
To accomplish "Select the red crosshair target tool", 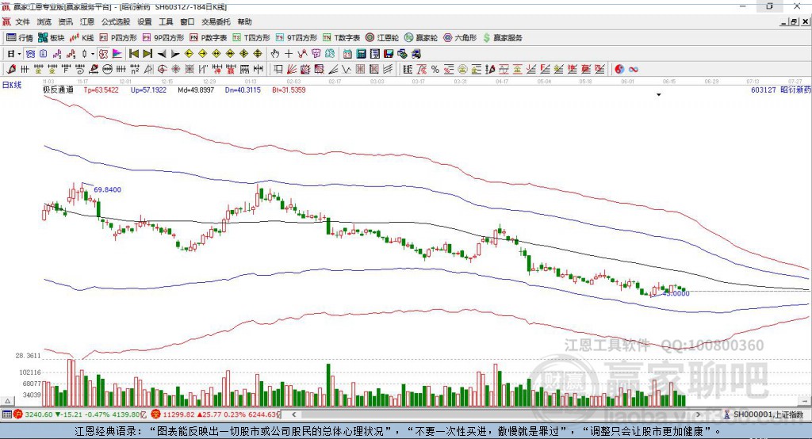I will point(162,70).
